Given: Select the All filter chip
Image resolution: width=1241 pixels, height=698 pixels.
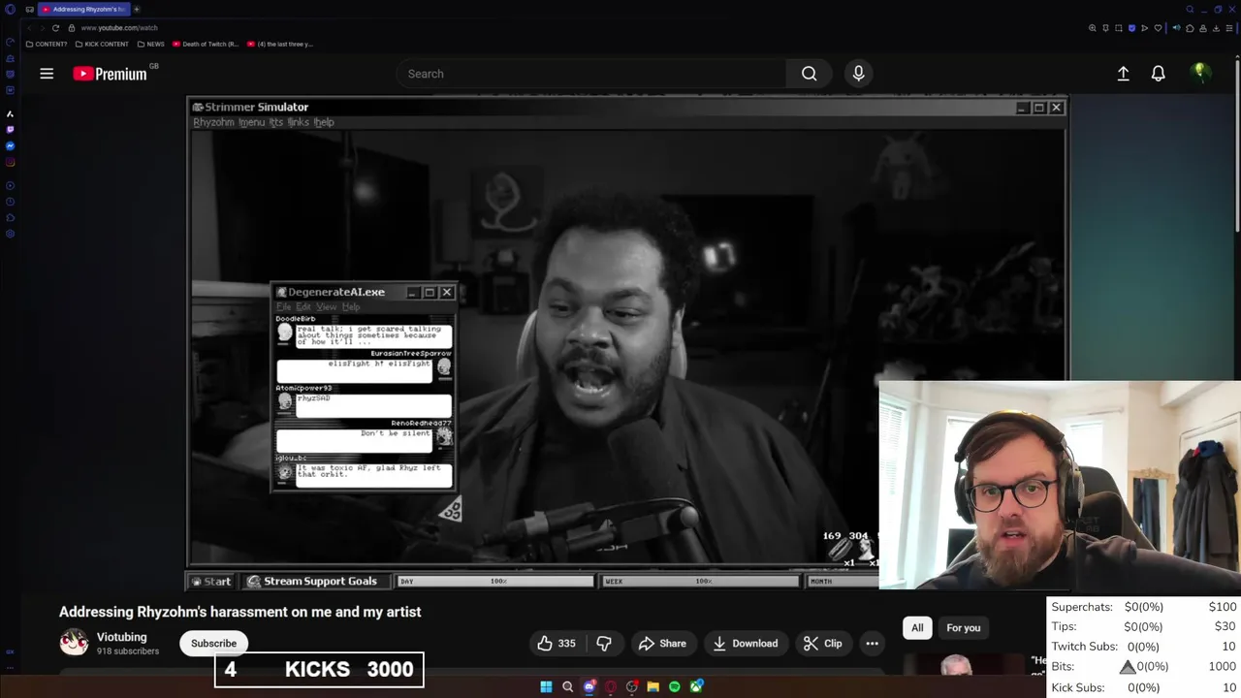Looking at the screenshot, I should click(x=917, y=627).
